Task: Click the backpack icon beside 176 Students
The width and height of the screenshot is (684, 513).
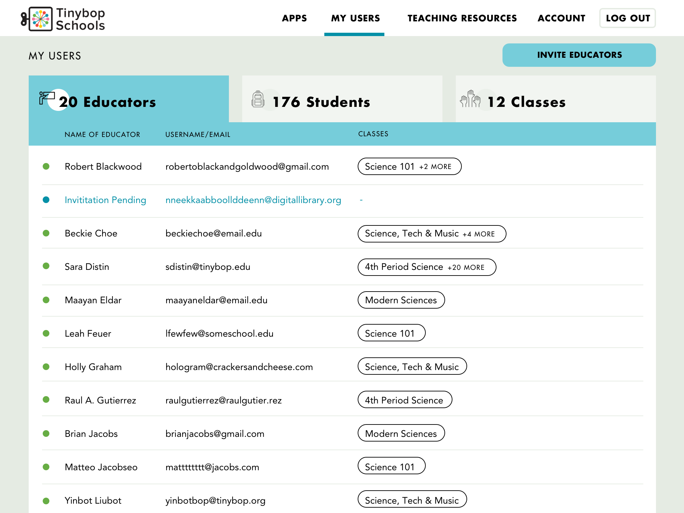Action: point(258,99)
